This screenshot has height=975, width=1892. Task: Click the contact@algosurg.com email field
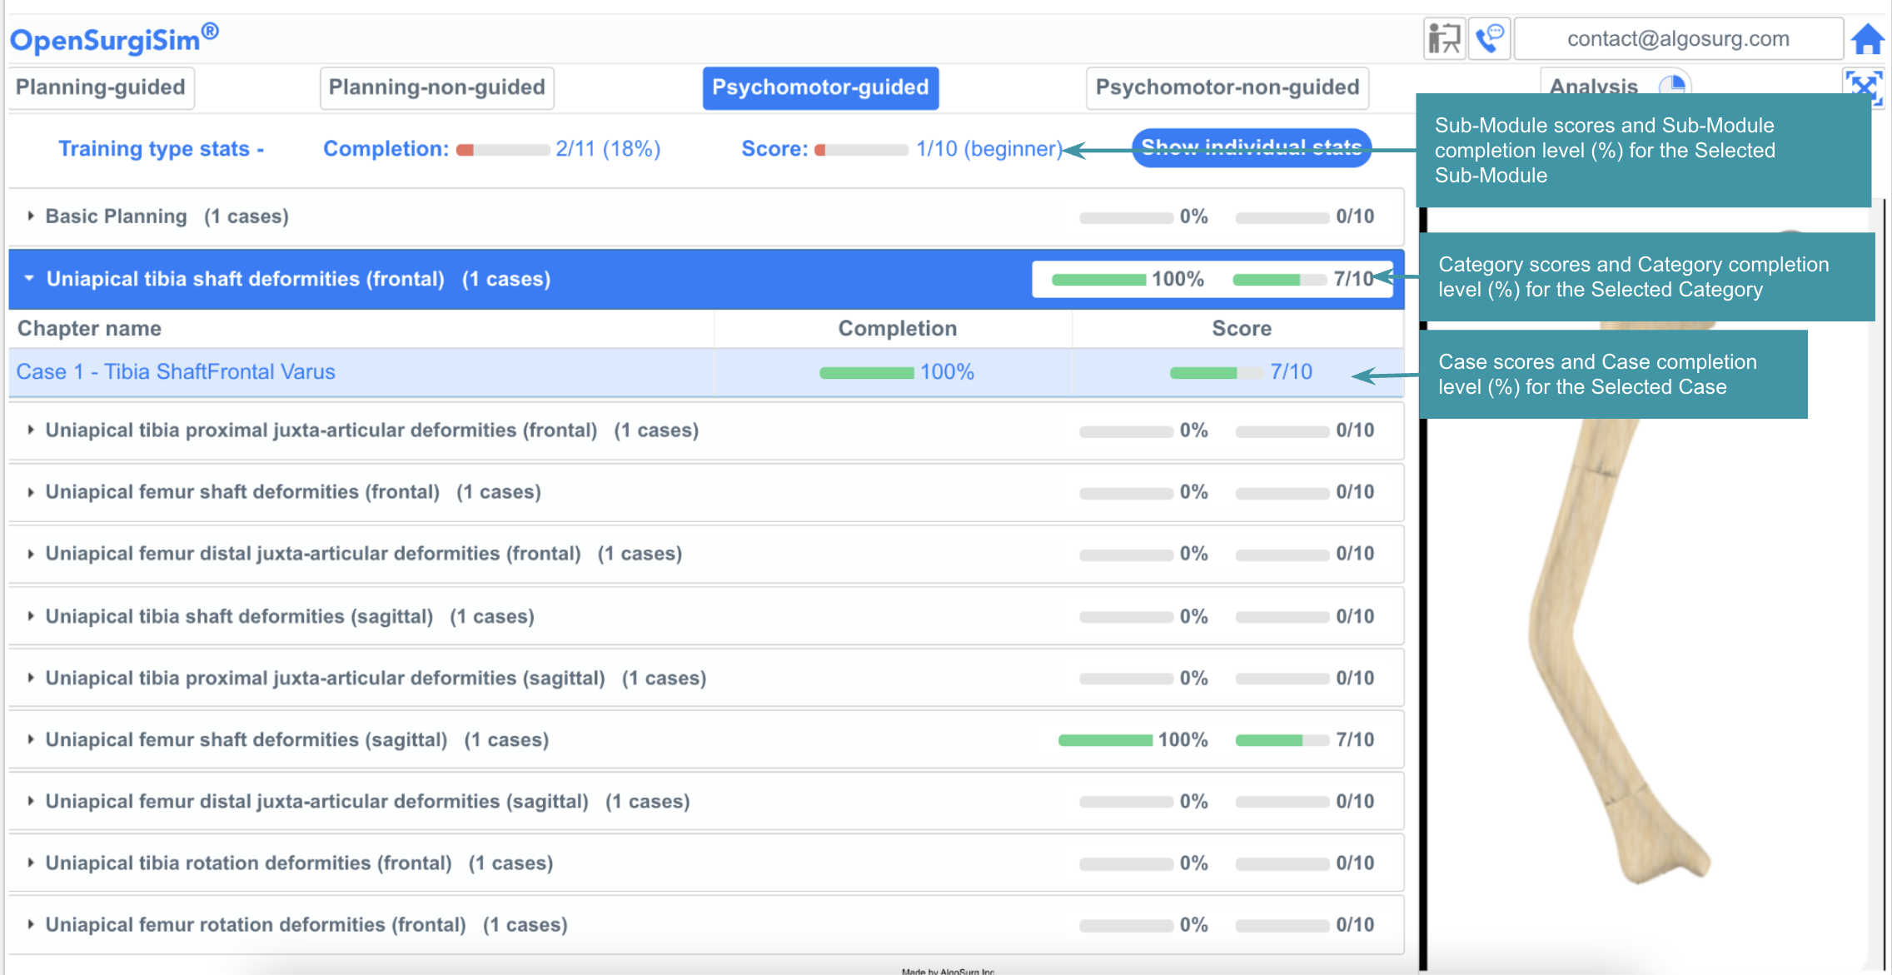pos(1677,39)
